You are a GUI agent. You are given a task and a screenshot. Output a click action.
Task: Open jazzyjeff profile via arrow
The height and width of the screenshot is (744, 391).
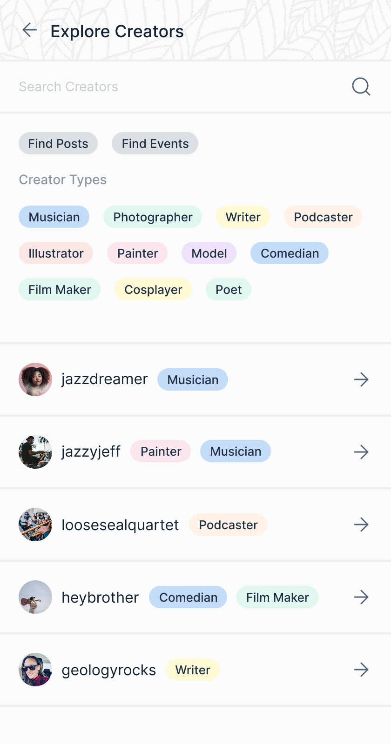click(x=361, y=452)
